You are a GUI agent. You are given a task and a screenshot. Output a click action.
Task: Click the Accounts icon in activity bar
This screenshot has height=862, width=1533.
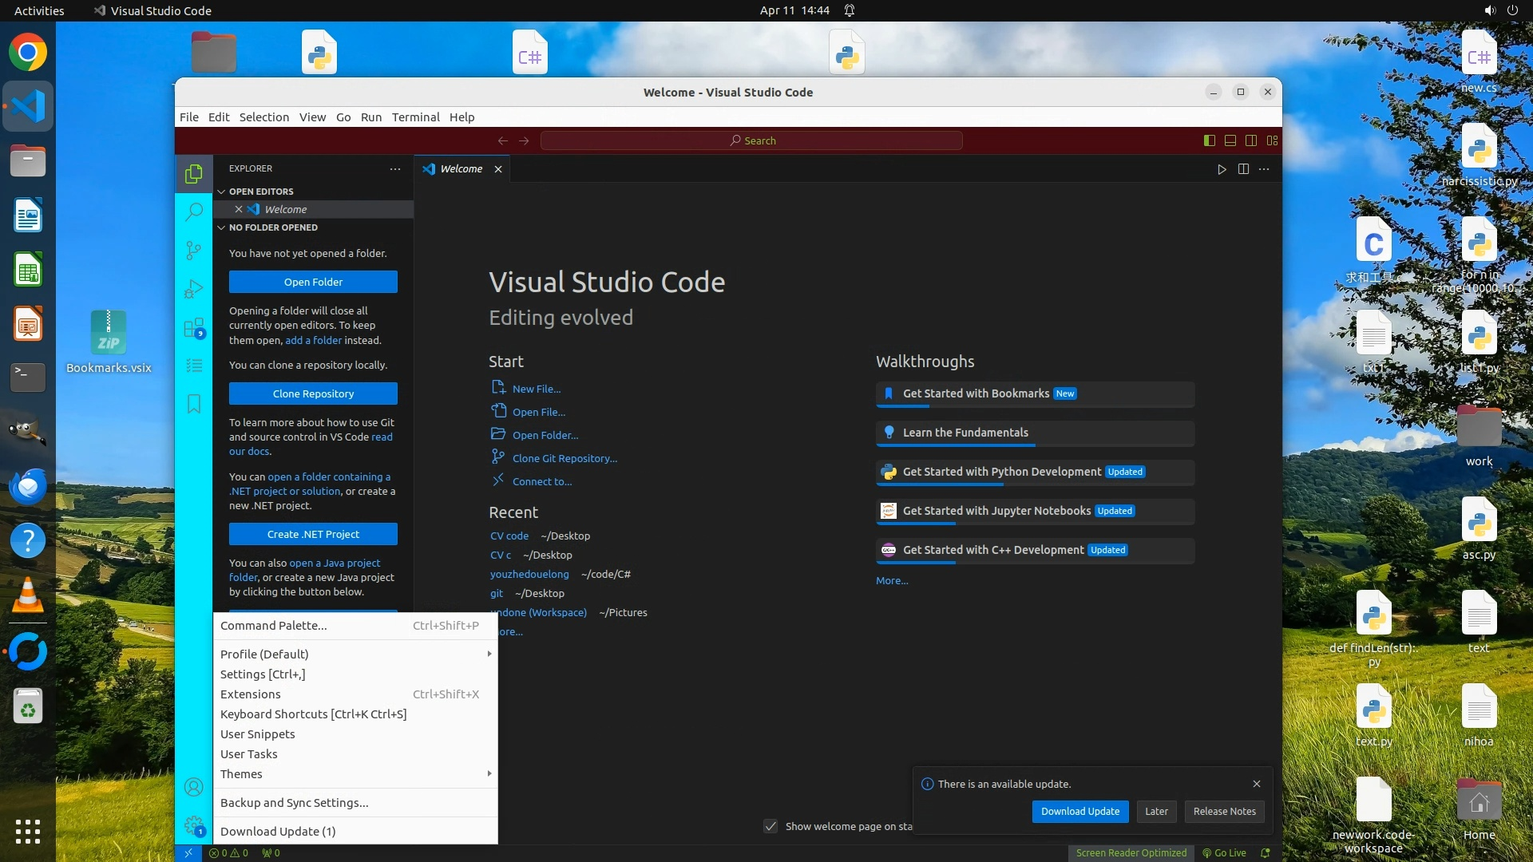click(194, 788)
